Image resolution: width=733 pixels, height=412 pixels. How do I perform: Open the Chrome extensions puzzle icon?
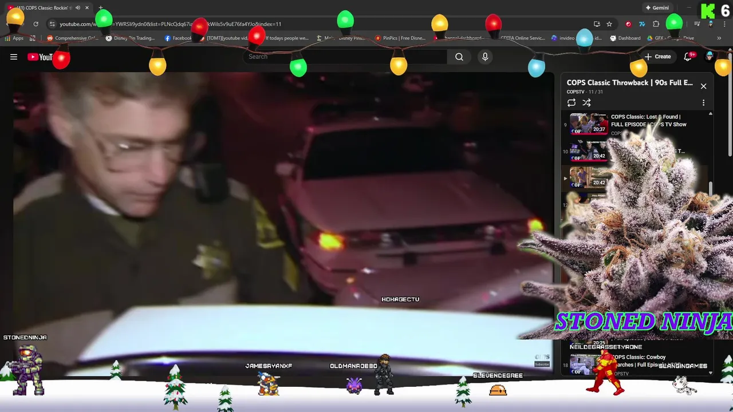(656, 24)
